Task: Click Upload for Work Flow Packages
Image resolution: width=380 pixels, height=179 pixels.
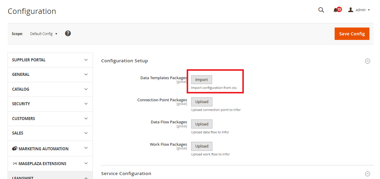Action: pos(202,146)
